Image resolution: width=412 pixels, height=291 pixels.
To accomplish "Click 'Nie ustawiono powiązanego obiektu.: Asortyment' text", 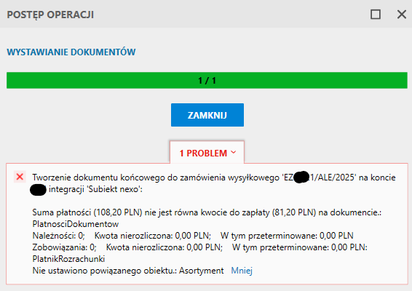I will pyautogui.click(x=128, y=271).
